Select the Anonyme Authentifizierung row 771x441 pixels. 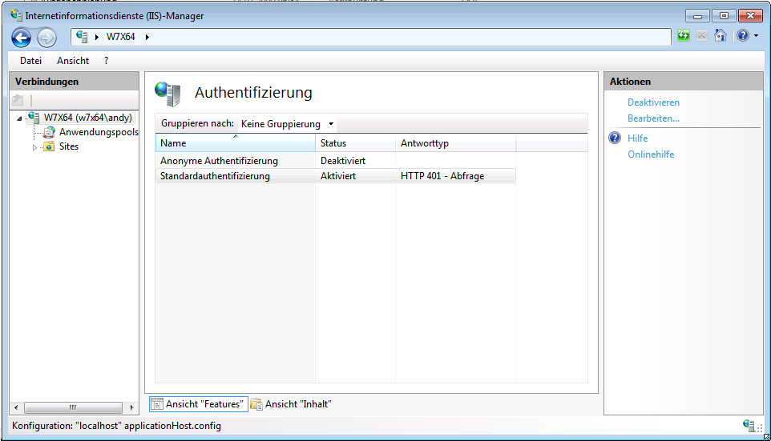pyautogui.click(x=219, y=161)
